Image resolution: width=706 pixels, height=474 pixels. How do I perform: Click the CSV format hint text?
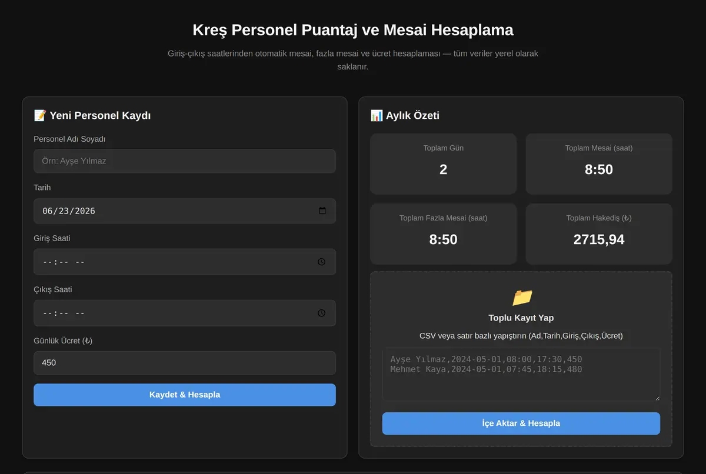coord(521,336)
